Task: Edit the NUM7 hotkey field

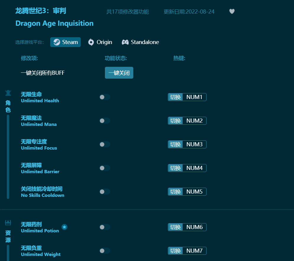Action: tap(194, 251)
